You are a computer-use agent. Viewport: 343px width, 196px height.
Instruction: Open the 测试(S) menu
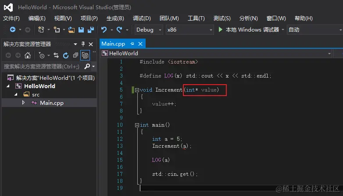(222, 18)
